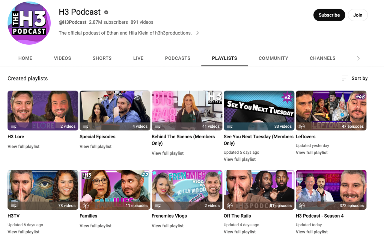The height and width of the screenshot is (236, 384).
Task: Click the playlist icon on Behind The Scenes thumbnail
Action: click(x=158, y=126)
